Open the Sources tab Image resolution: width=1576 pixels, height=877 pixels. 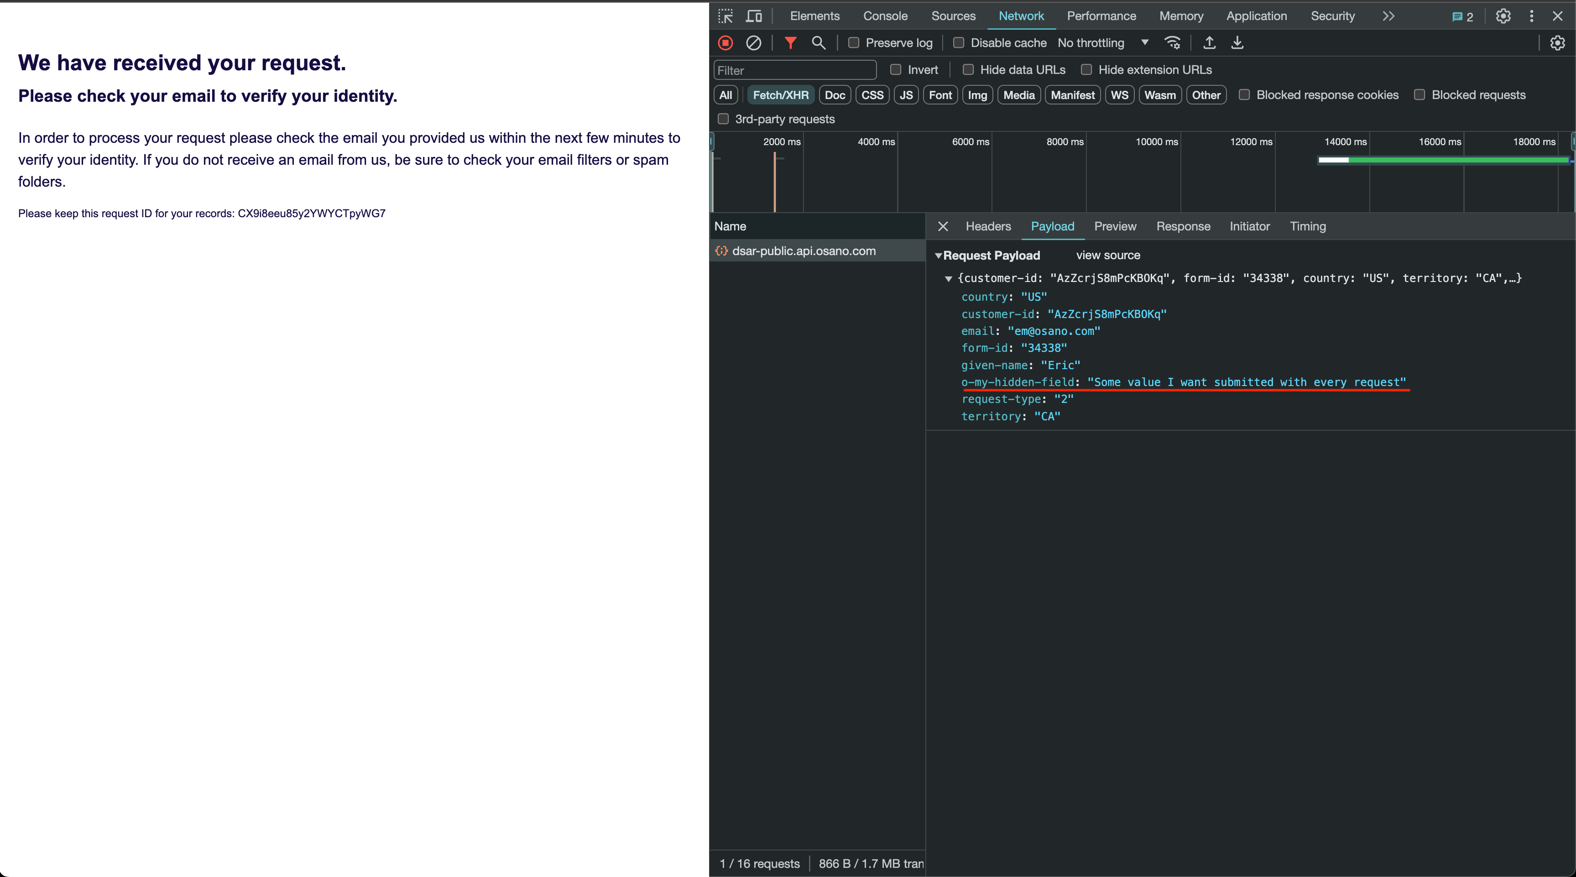tap(953, 16)
